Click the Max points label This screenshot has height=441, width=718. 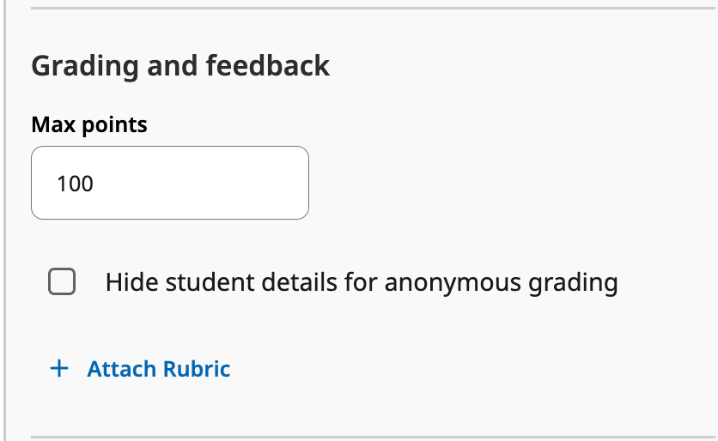click(89, 125)
